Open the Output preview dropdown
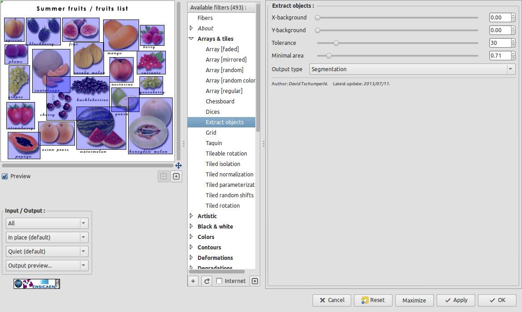This screenshot has height=312, width=522. pyautogui.click(x=47, y=265)
